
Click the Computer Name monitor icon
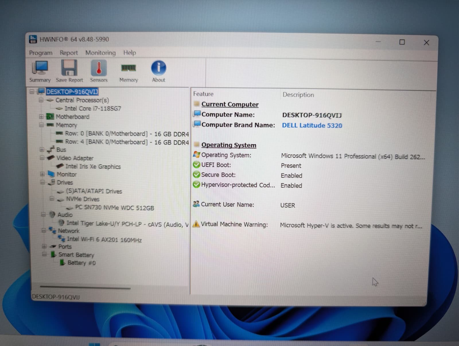pos(197,114)
